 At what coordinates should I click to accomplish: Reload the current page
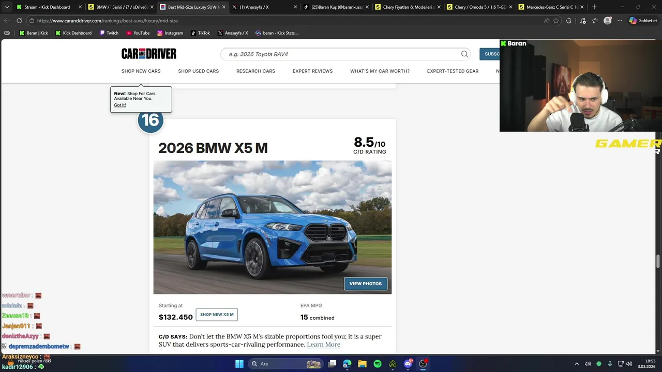click(x=19, y=21)
